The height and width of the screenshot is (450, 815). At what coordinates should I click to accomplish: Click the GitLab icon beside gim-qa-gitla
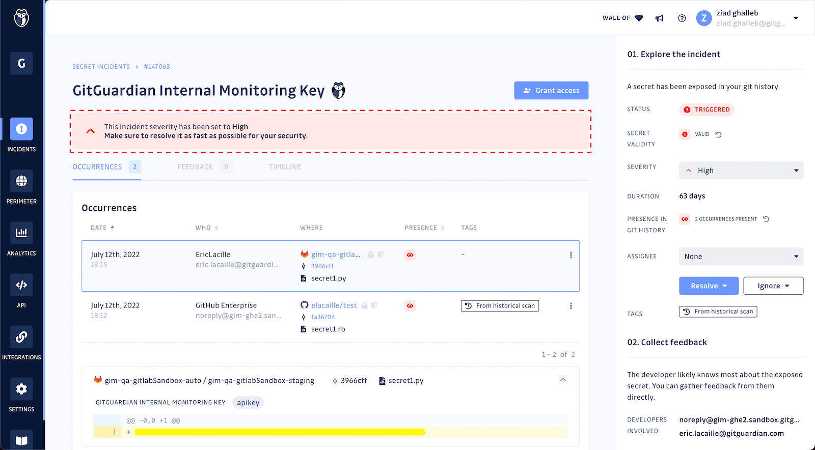tap(305, 254)
